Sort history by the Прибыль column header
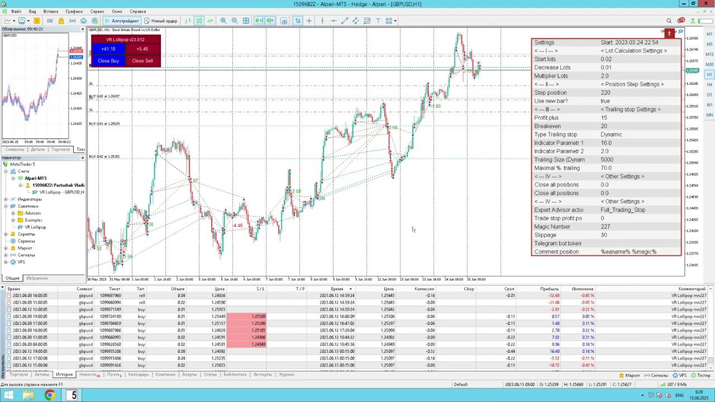Image resolution: width=715 pixels, height=402 pixels. 549,289
